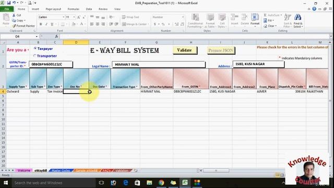Image resolution: width=334 pixels, height=188 pixels.
Task: Click the Increase Decimal icon
Action: pyautogui.click(x=176, y=24)
